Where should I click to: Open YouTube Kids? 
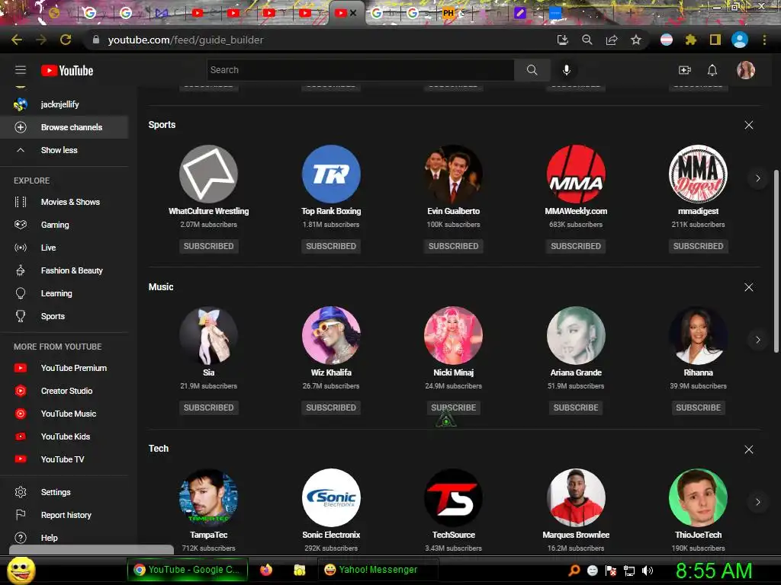point(64,436)
